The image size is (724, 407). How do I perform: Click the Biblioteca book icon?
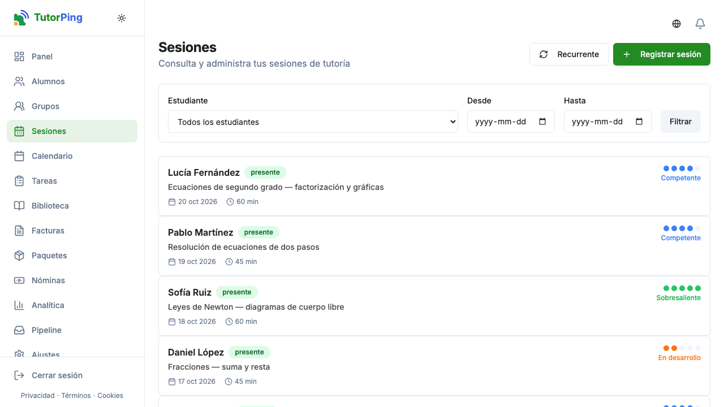pos(19,206)
